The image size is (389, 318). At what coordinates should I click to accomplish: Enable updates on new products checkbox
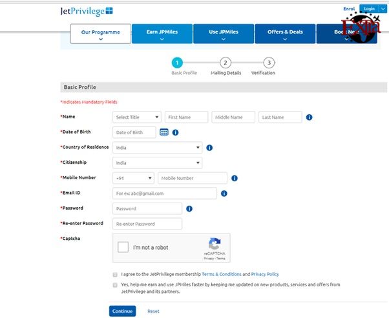point(115,285)
